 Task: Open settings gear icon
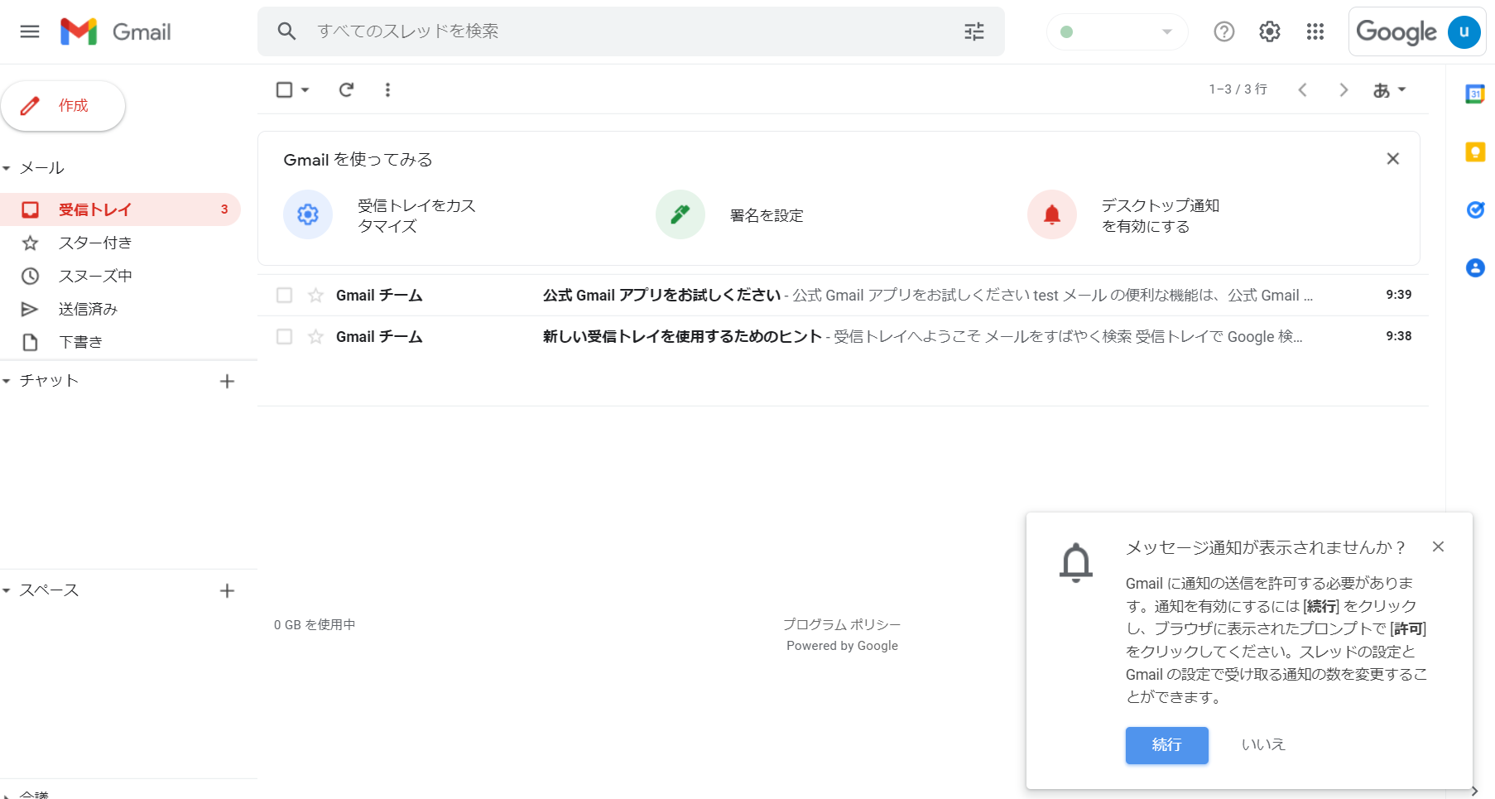tap(1269, 31)
